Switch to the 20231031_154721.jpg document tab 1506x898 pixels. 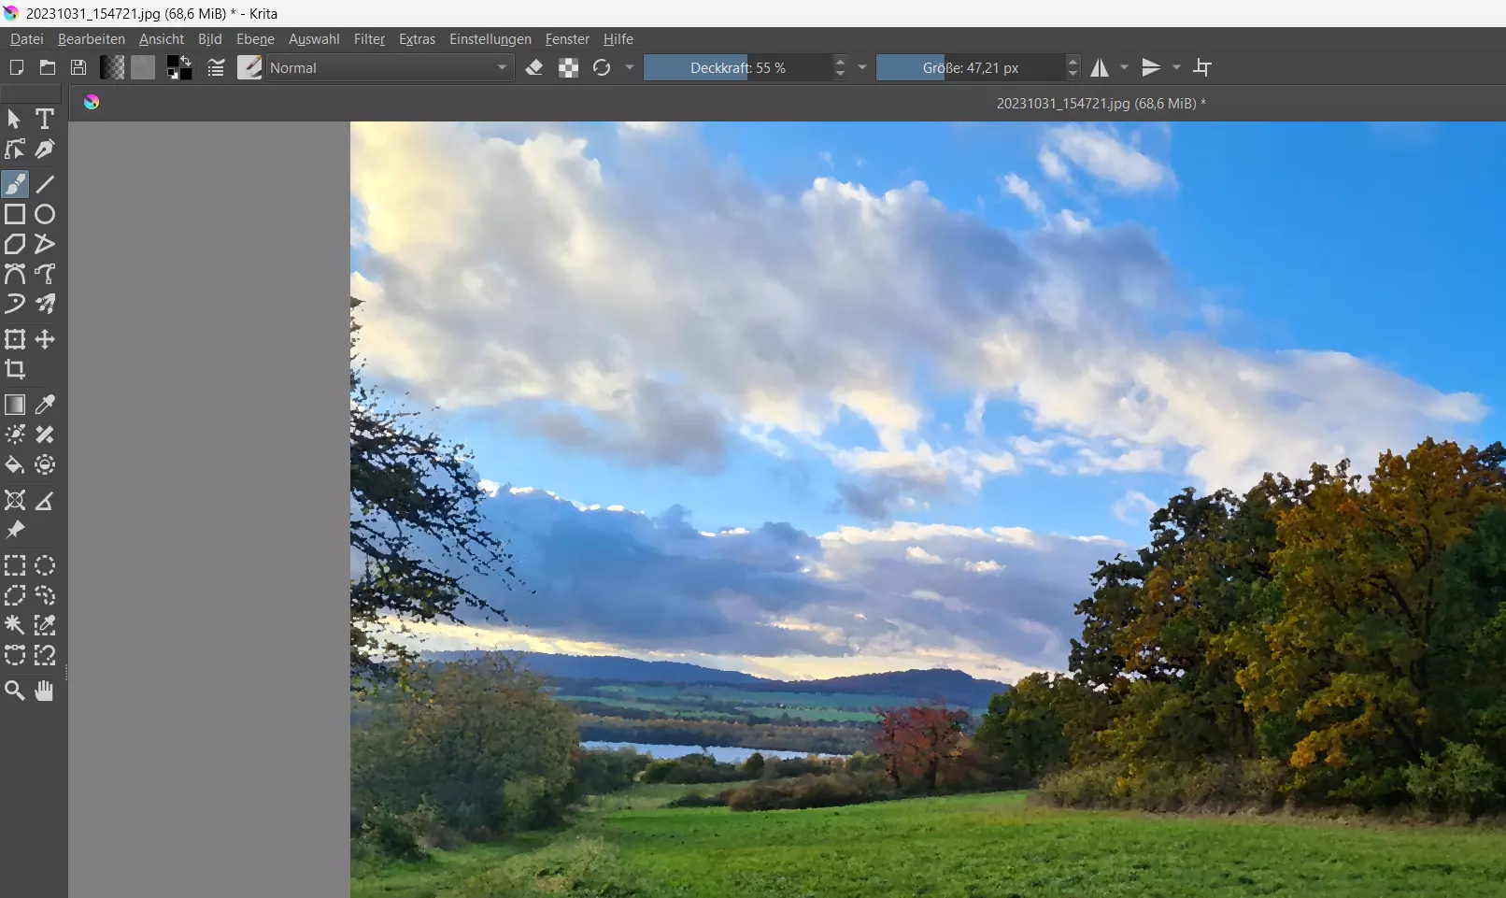1100,103
